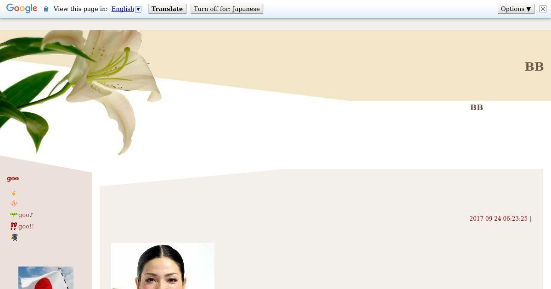
Task: Click the yellow bee icon in sidebar
Action: (14, 193)
